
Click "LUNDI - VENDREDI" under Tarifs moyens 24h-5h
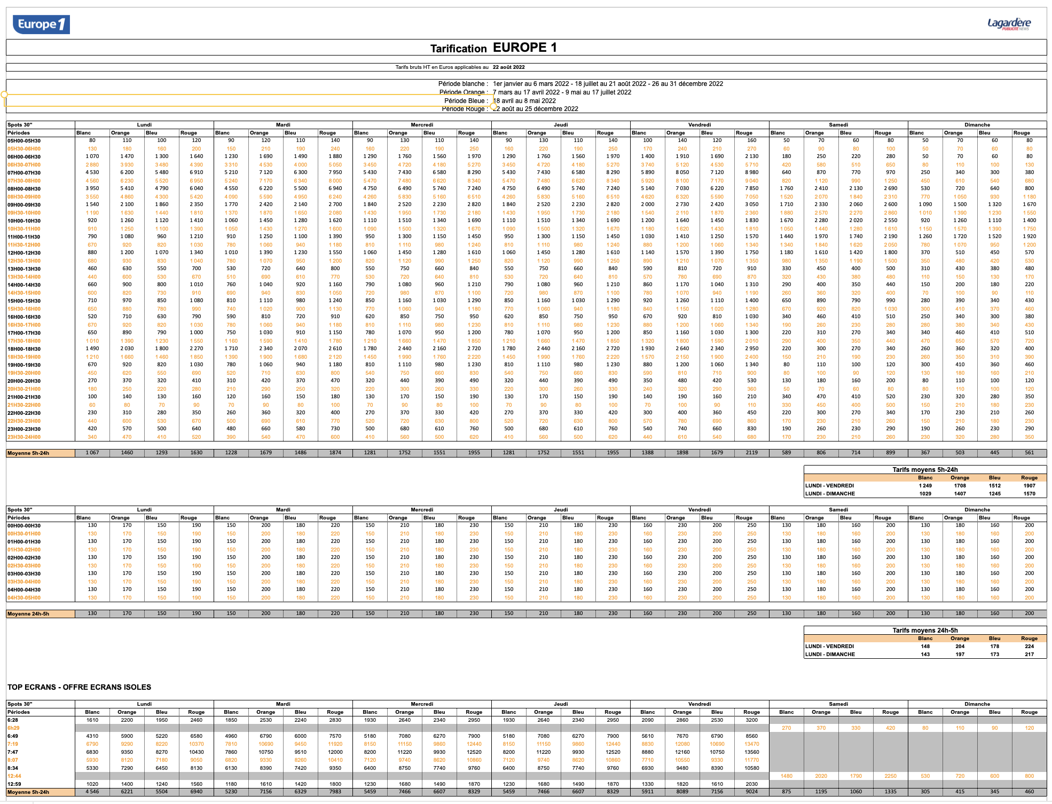pos(829,647)
